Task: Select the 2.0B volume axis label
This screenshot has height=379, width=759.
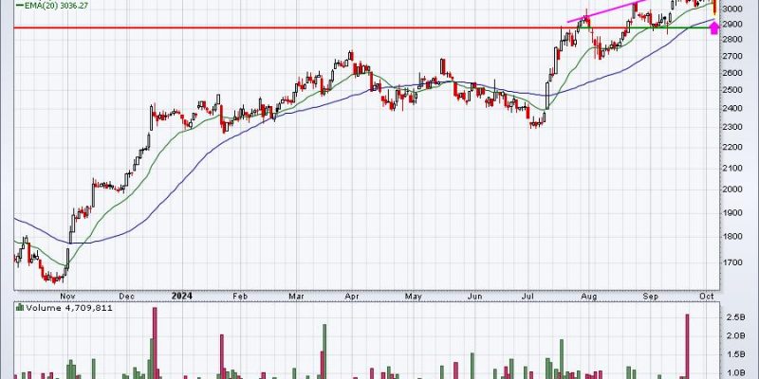Action: coord(735,336)
